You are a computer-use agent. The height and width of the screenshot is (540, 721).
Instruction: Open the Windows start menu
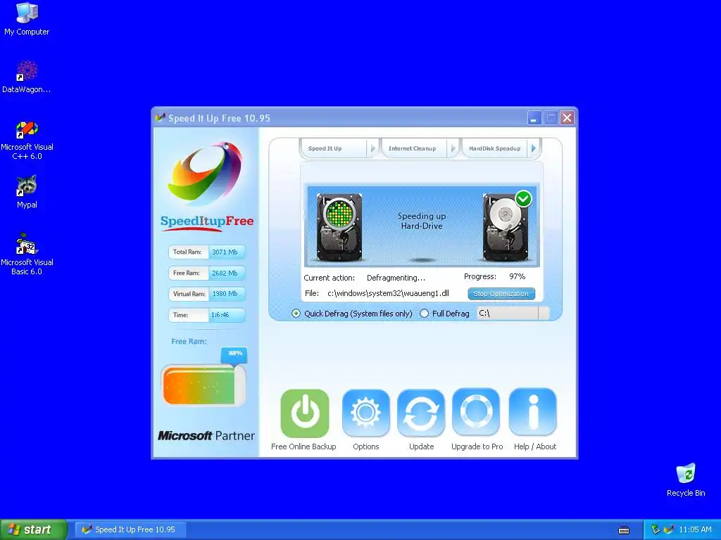pos(34,529)
